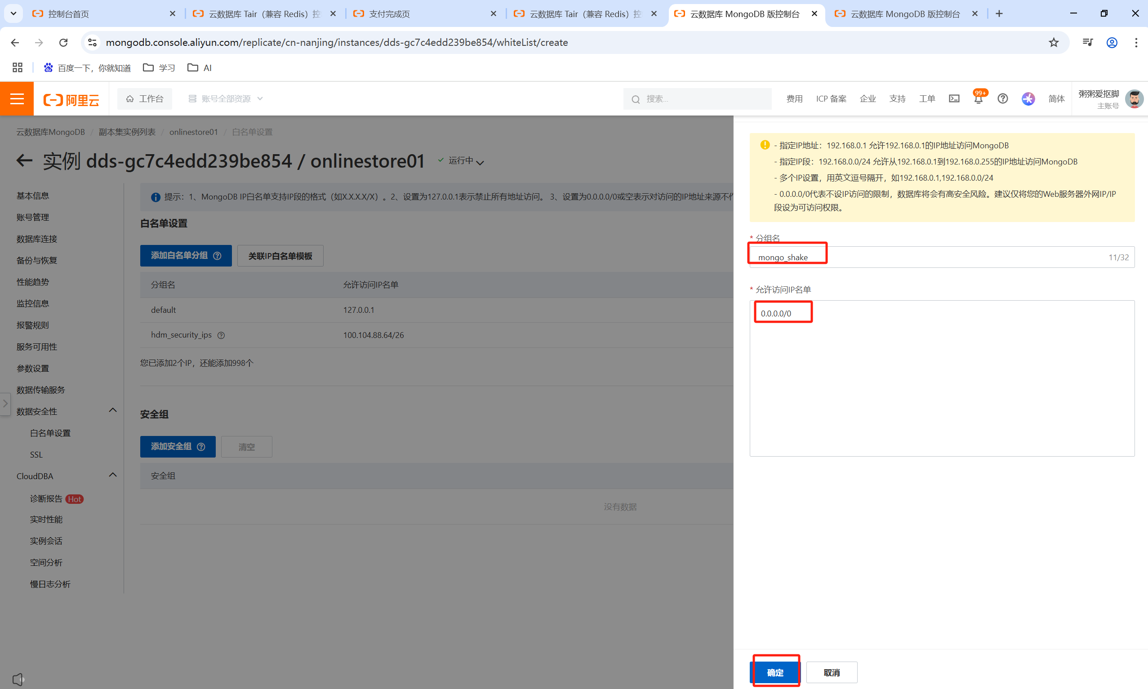
Task: Open 报警规则 in the sidebar
Action: [x=32, y=325]
